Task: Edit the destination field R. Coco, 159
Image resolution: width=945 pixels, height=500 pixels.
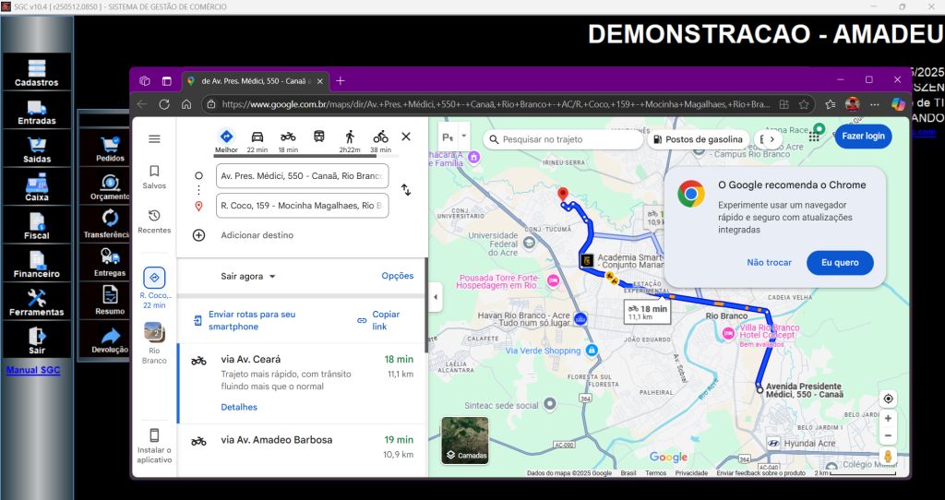Action: [302, 206]
